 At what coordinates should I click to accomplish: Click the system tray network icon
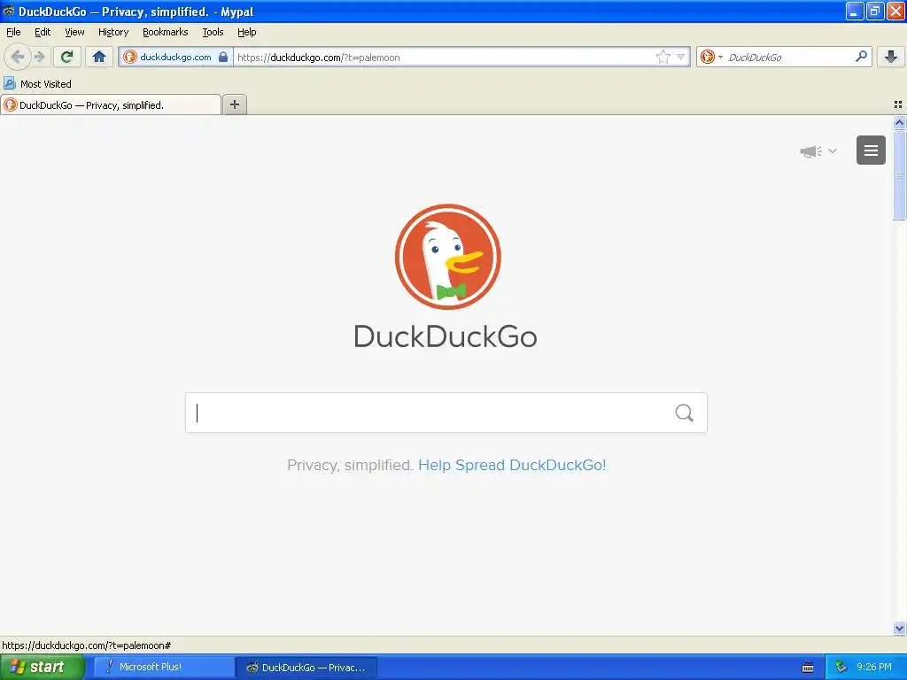pyautogui.click(x=841, y=667)
